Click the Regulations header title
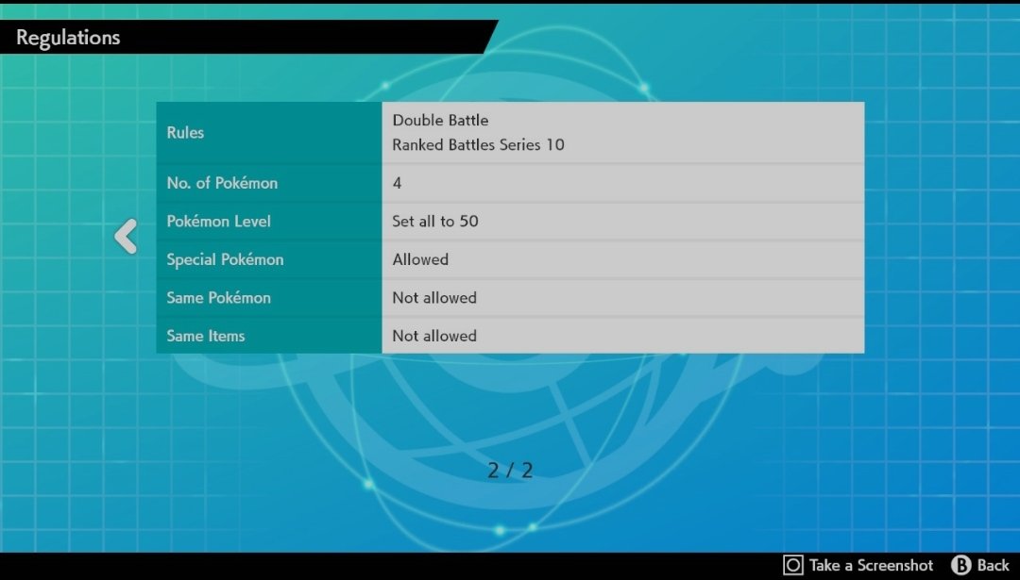This screenshot has height=580, width=1020. [x=68, y=38]
